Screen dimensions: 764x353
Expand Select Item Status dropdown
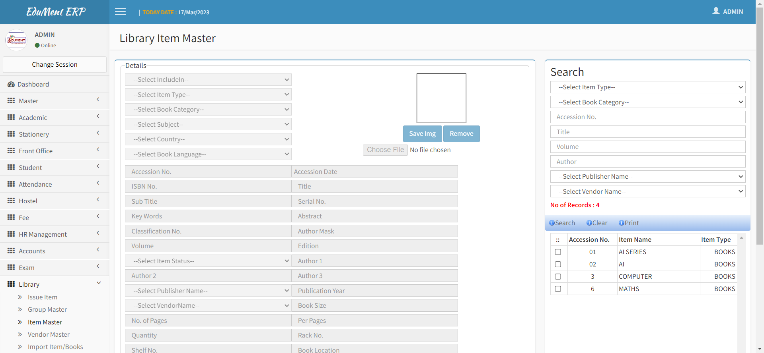point(208,261)
